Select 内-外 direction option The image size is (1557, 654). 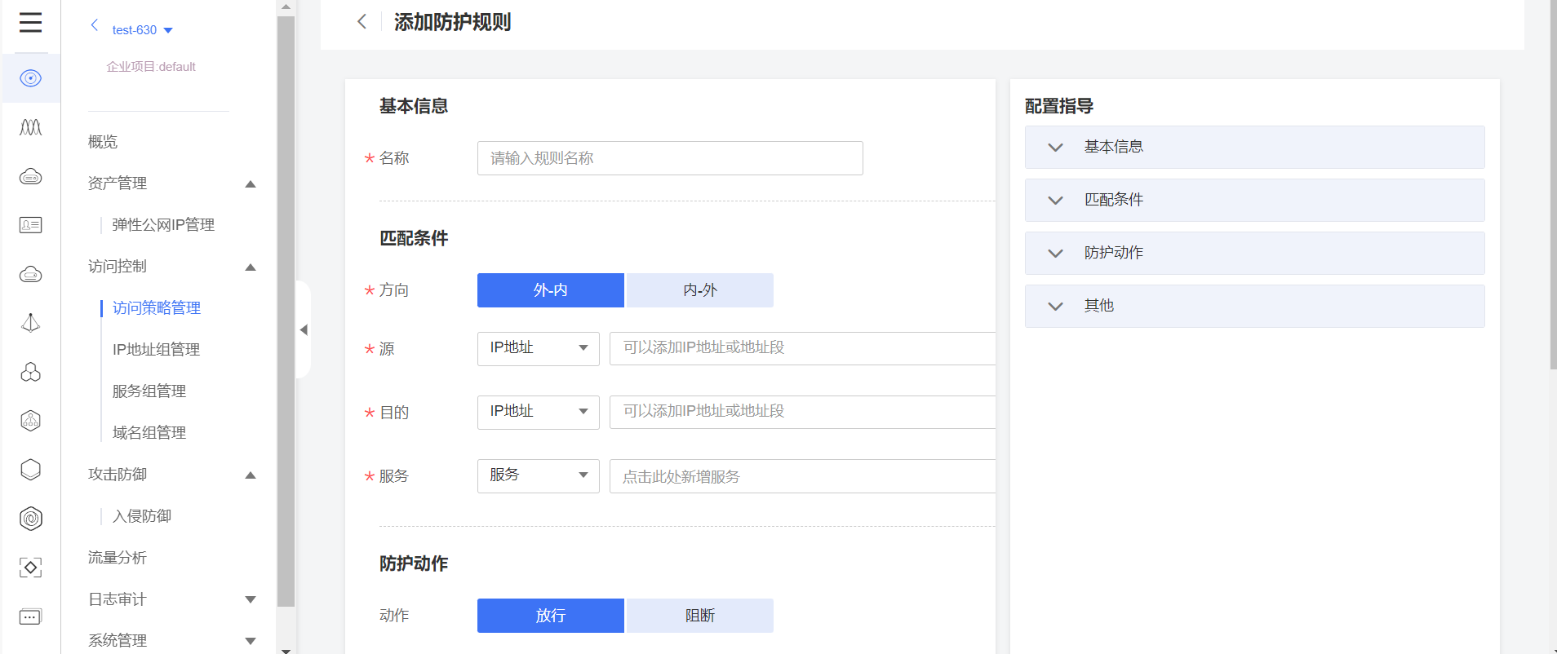click(699, 290)
